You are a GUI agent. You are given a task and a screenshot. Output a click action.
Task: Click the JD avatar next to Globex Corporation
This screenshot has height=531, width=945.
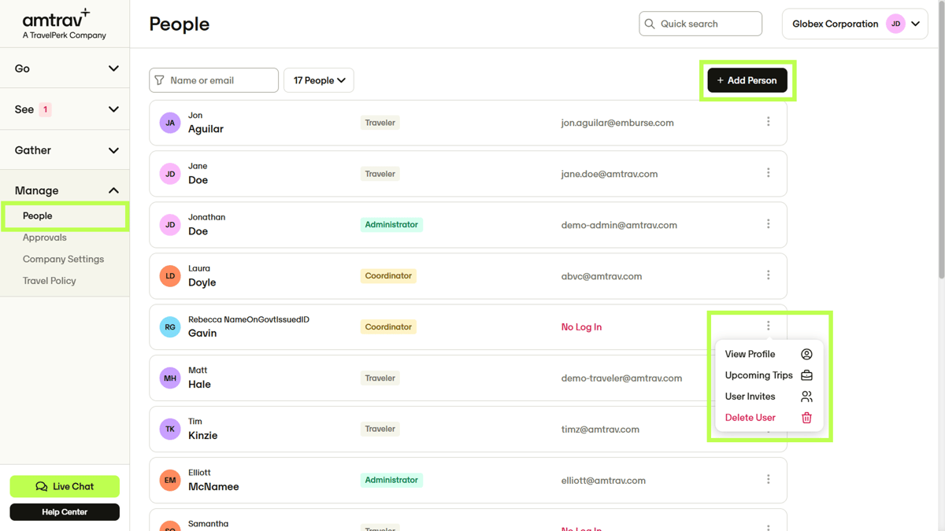pyautogui.click(x=895, y=24)
